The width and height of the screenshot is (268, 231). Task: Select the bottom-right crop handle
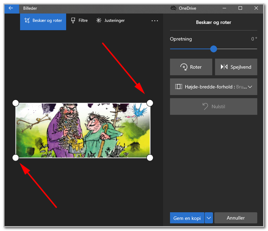pyautogui.click(x=150, y=158)
